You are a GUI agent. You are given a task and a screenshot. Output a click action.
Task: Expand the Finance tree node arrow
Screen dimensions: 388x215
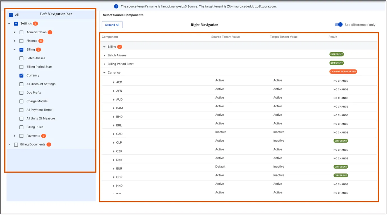point(15,41)
